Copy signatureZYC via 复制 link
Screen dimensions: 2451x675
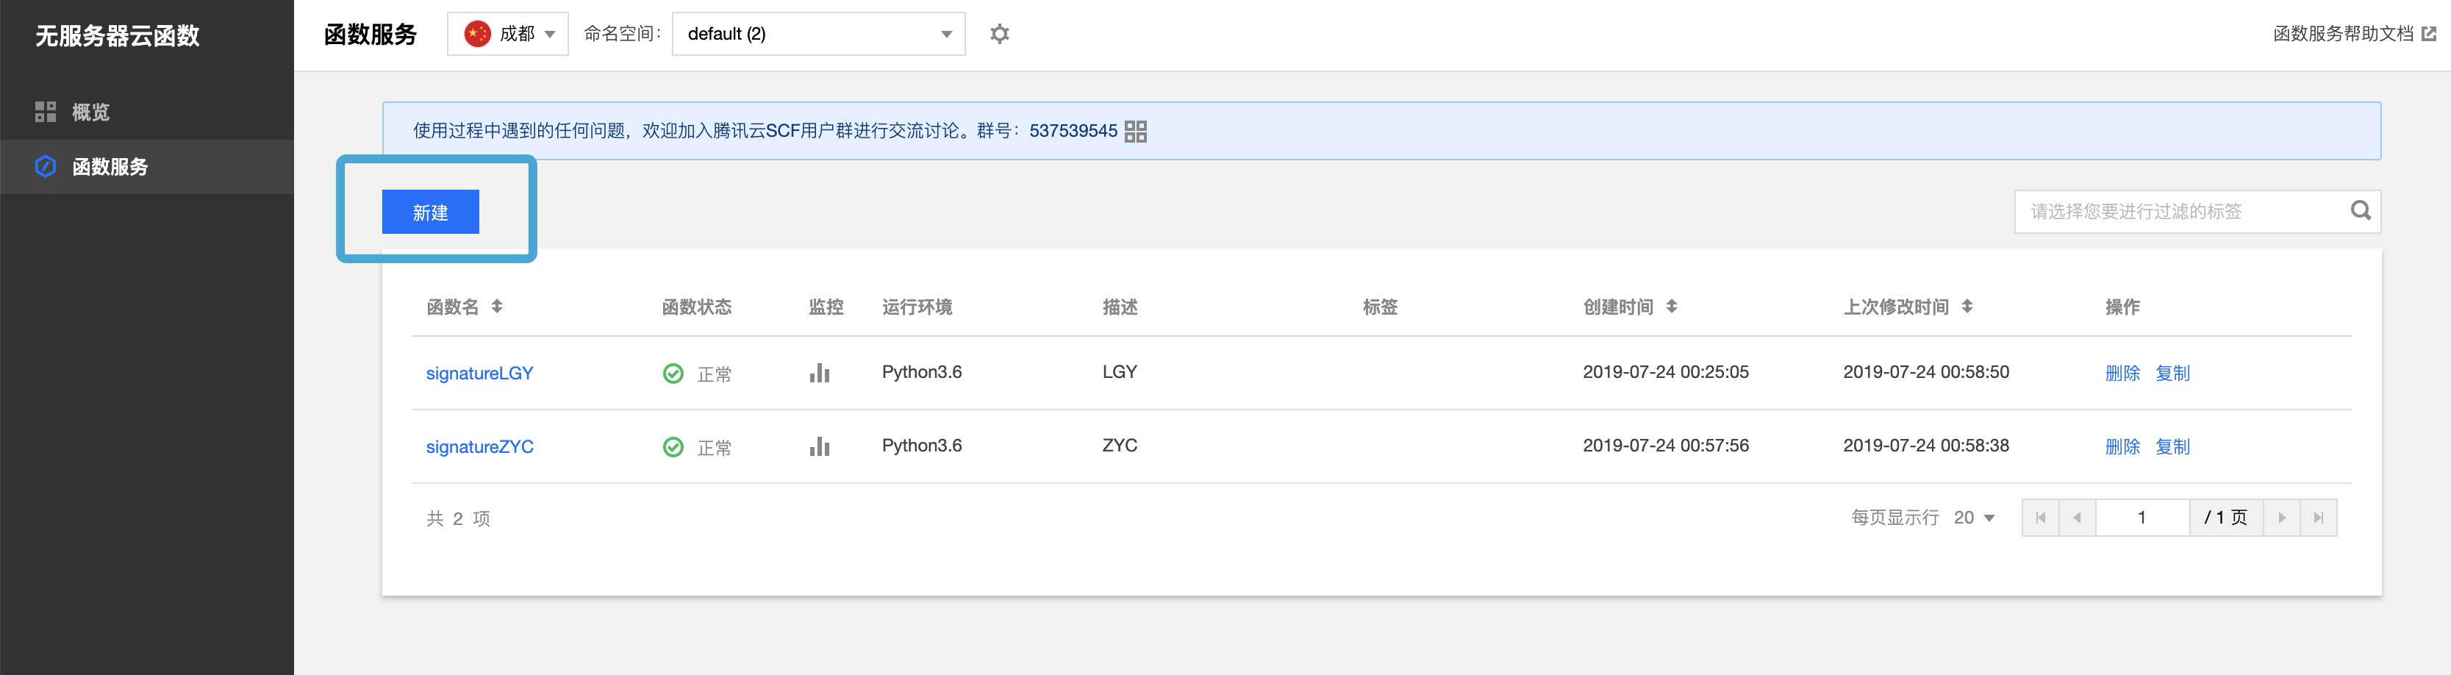point(2172,446)
